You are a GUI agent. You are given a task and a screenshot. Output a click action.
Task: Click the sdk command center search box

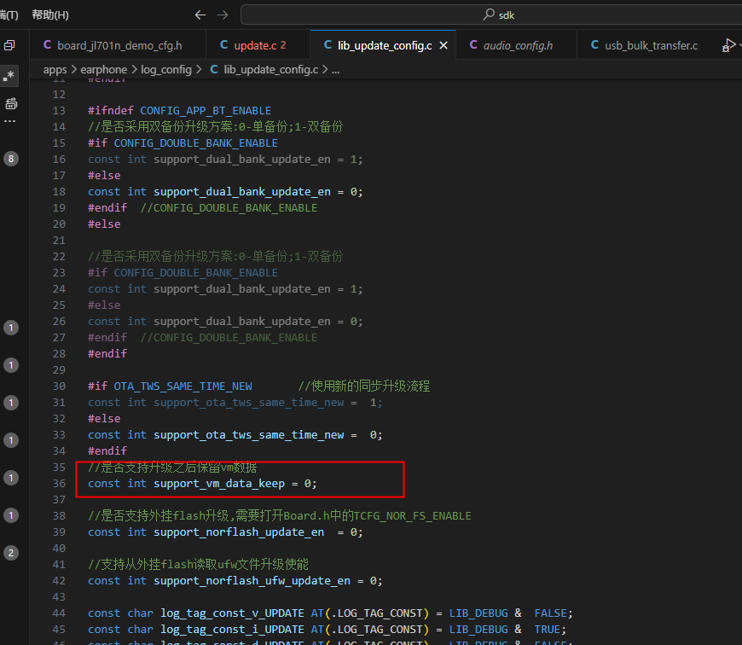490,15
